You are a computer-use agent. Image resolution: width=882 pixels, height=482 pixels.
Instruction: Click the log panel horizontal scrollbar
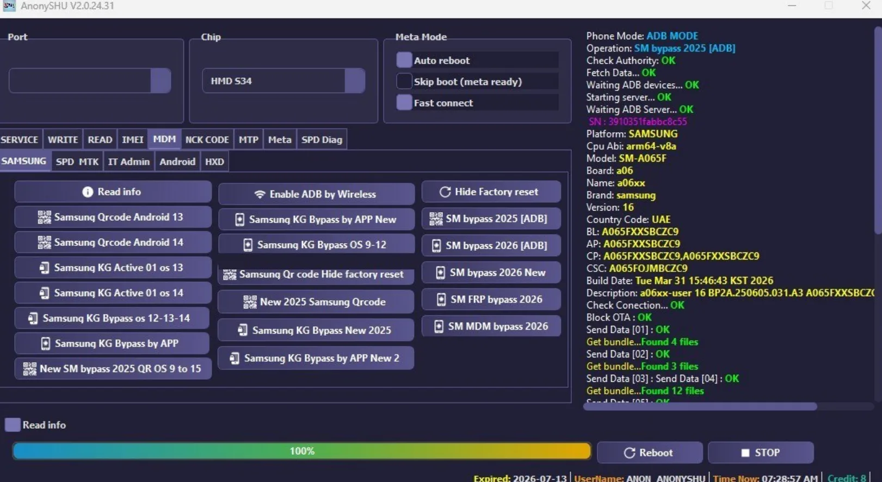[x=700, y=407]
